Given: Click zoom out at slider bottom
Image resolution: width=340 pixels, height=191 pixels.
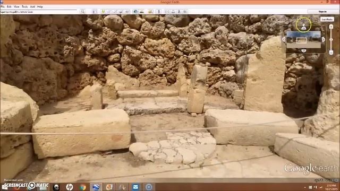Looking at the screenshot, I should tap(331, 53).
